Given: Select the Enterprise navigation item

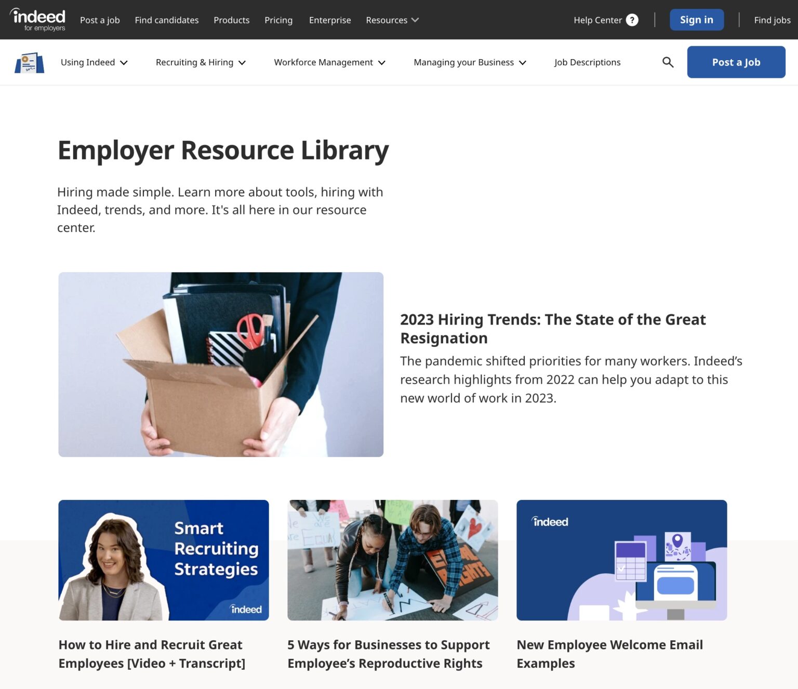Looking at the screenshot, I should coord(330,20).
